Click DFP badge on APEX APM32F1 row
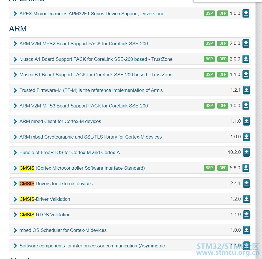 coord(223,13)
